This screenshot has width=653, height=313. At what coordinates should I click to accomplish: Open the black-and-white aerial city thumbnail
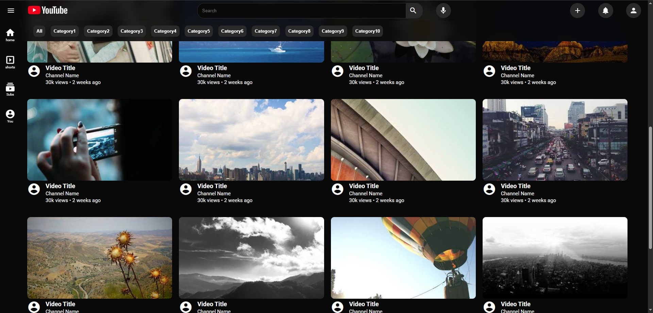pos(555,258)
